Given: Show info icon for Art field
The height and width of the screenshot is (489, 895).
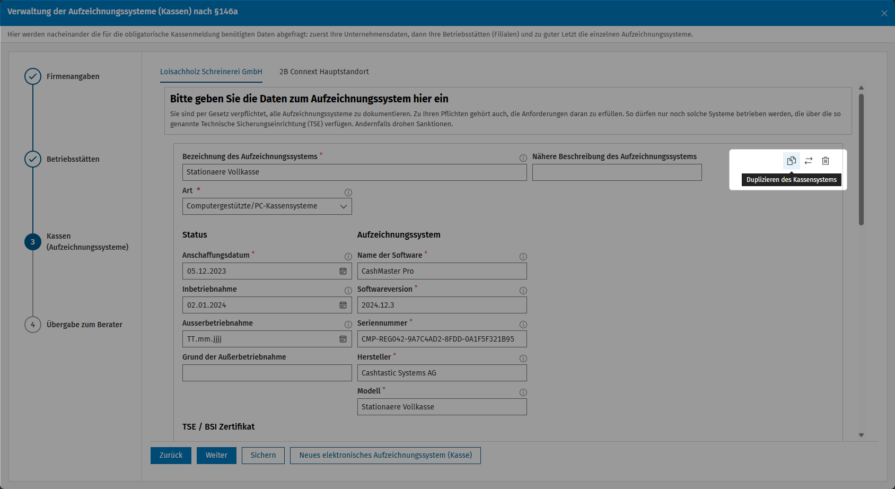Looking at the screenshot, I should [x=348, y=193].
